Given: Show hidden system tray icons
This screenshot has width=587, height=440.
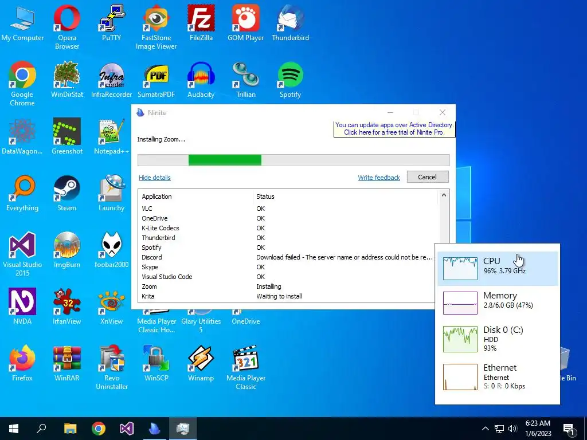Looking at the screenshot, I should coord(485,429).
